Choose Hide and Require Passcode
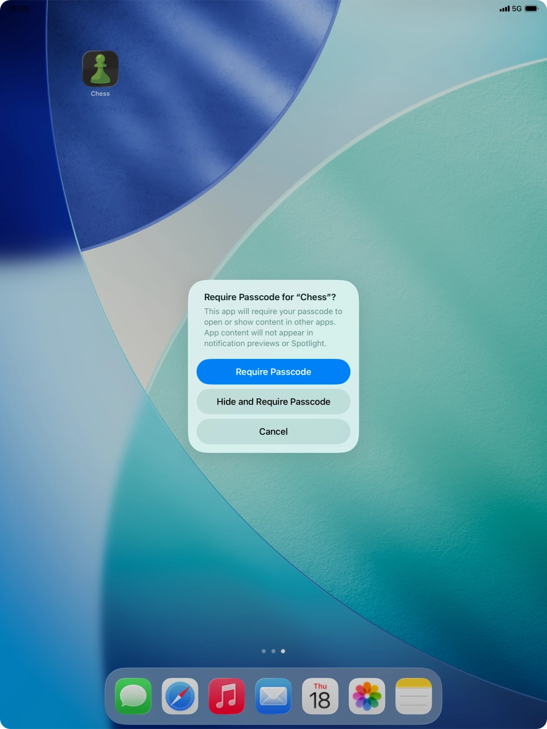Viewport: 547px width, 729px height. tap(273, 401)
